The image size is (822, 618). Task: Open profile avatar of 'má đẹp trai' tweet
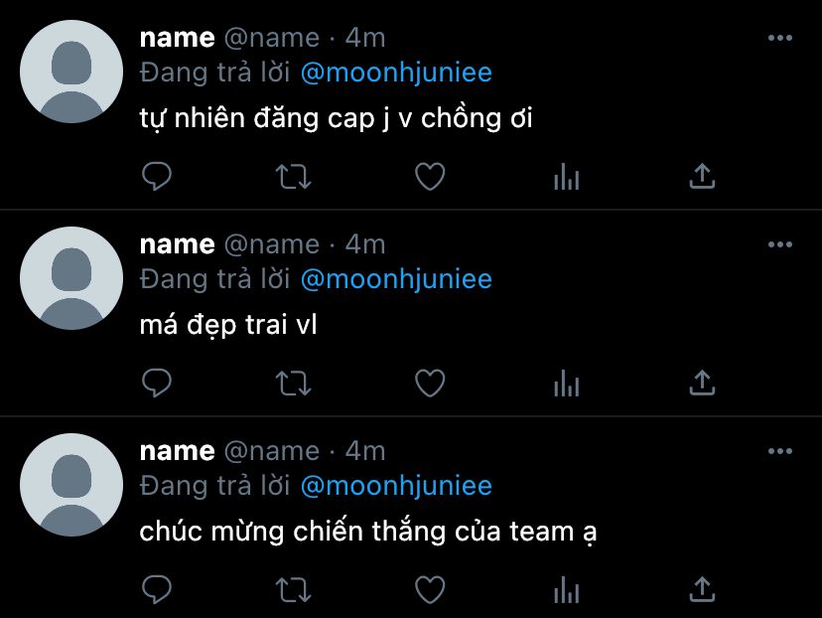(x=71, y=278)
